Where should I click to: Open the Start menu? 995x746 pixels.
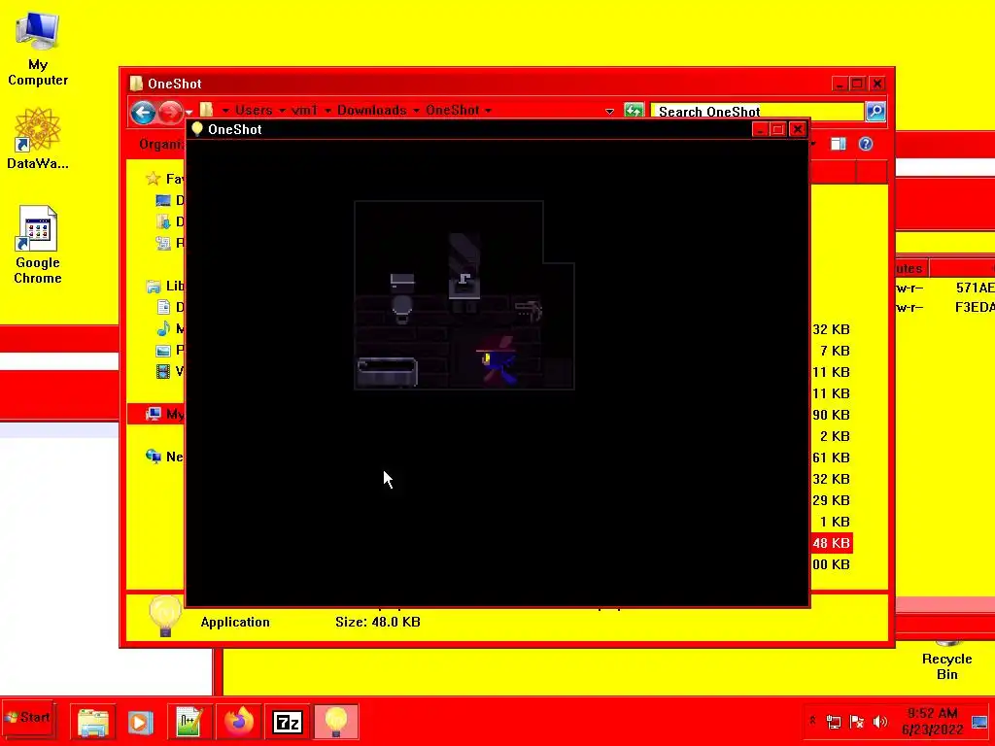coord(28,718)
